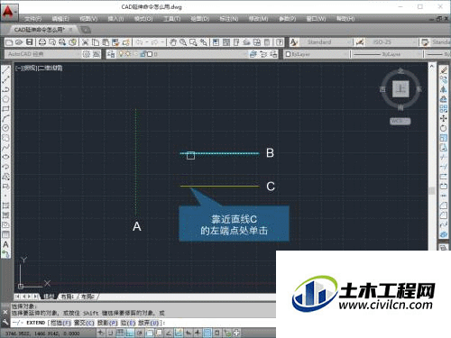Toggle Ortho mode in status bar

[x=130, y=333]
